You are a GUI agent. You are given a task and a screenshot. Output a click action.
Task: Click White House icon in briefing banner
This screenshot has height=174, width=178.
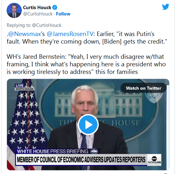[94, 151]
